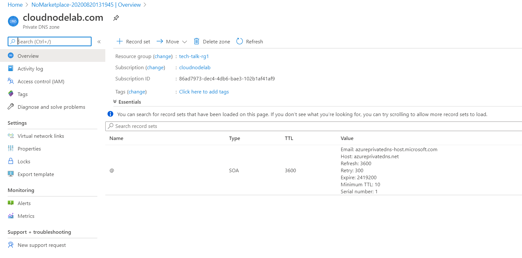Click 'Email: azureprivatedns-host.microsoft.com' text
Screen dimensions: 522x258
pos(389,149)
